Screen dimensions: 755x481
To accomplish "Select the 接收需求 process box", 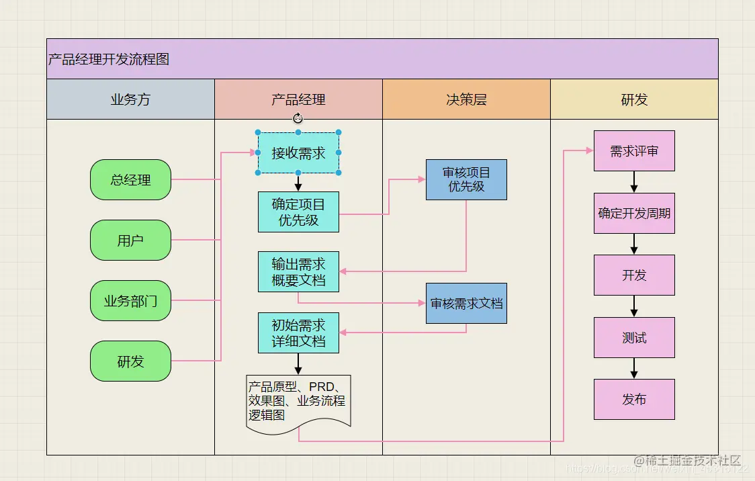I will click(x=298, y=152).
